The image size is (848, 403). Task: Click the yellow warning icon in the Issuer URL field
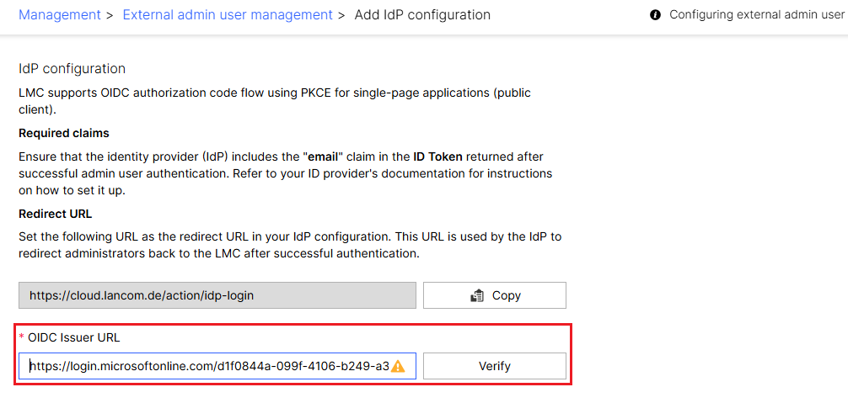pos(398,366)
